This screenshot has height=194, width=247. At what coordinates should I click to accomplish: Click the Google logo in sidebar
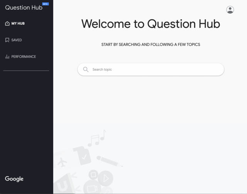coord(14,179)
